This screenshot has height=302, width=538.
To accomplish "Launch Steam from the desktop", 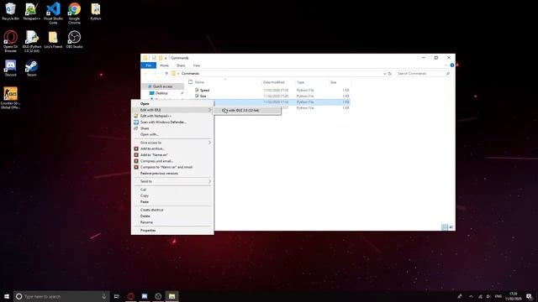I will (32, 68).
